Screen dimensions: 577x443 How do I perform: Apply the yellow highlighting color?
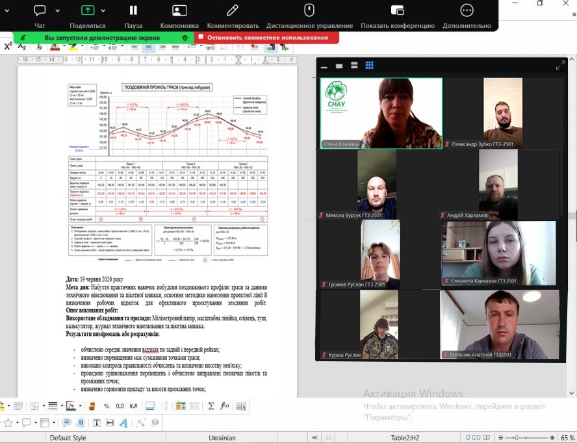73,47
